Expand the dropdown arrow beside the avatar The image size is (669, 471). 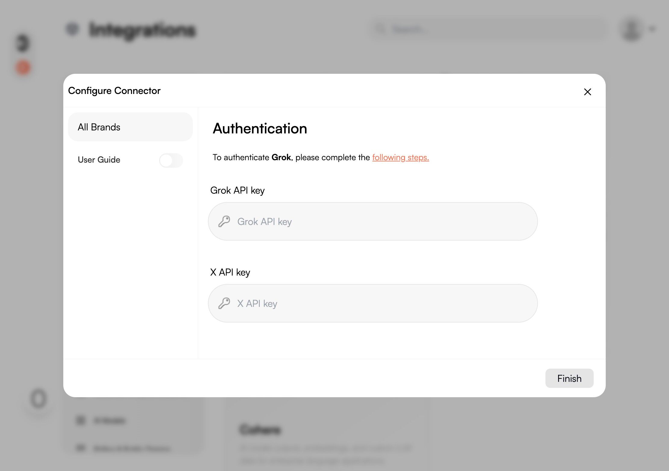652,29
